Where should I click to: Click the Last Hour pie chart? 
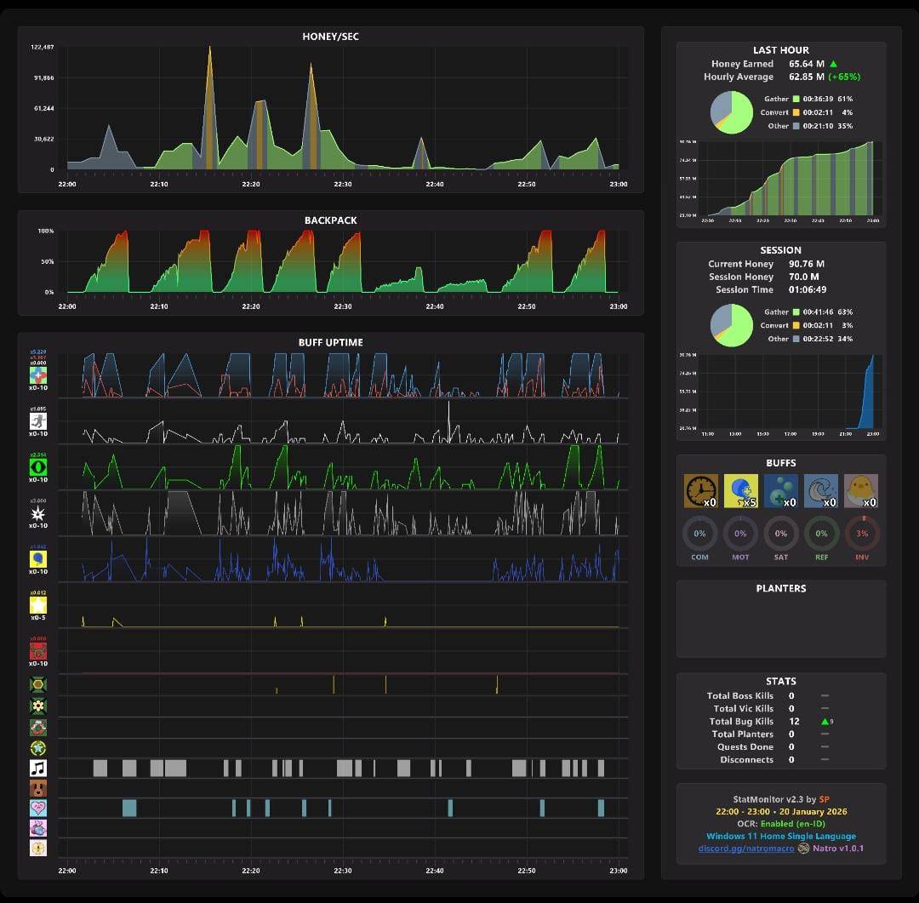coord(732,112)
